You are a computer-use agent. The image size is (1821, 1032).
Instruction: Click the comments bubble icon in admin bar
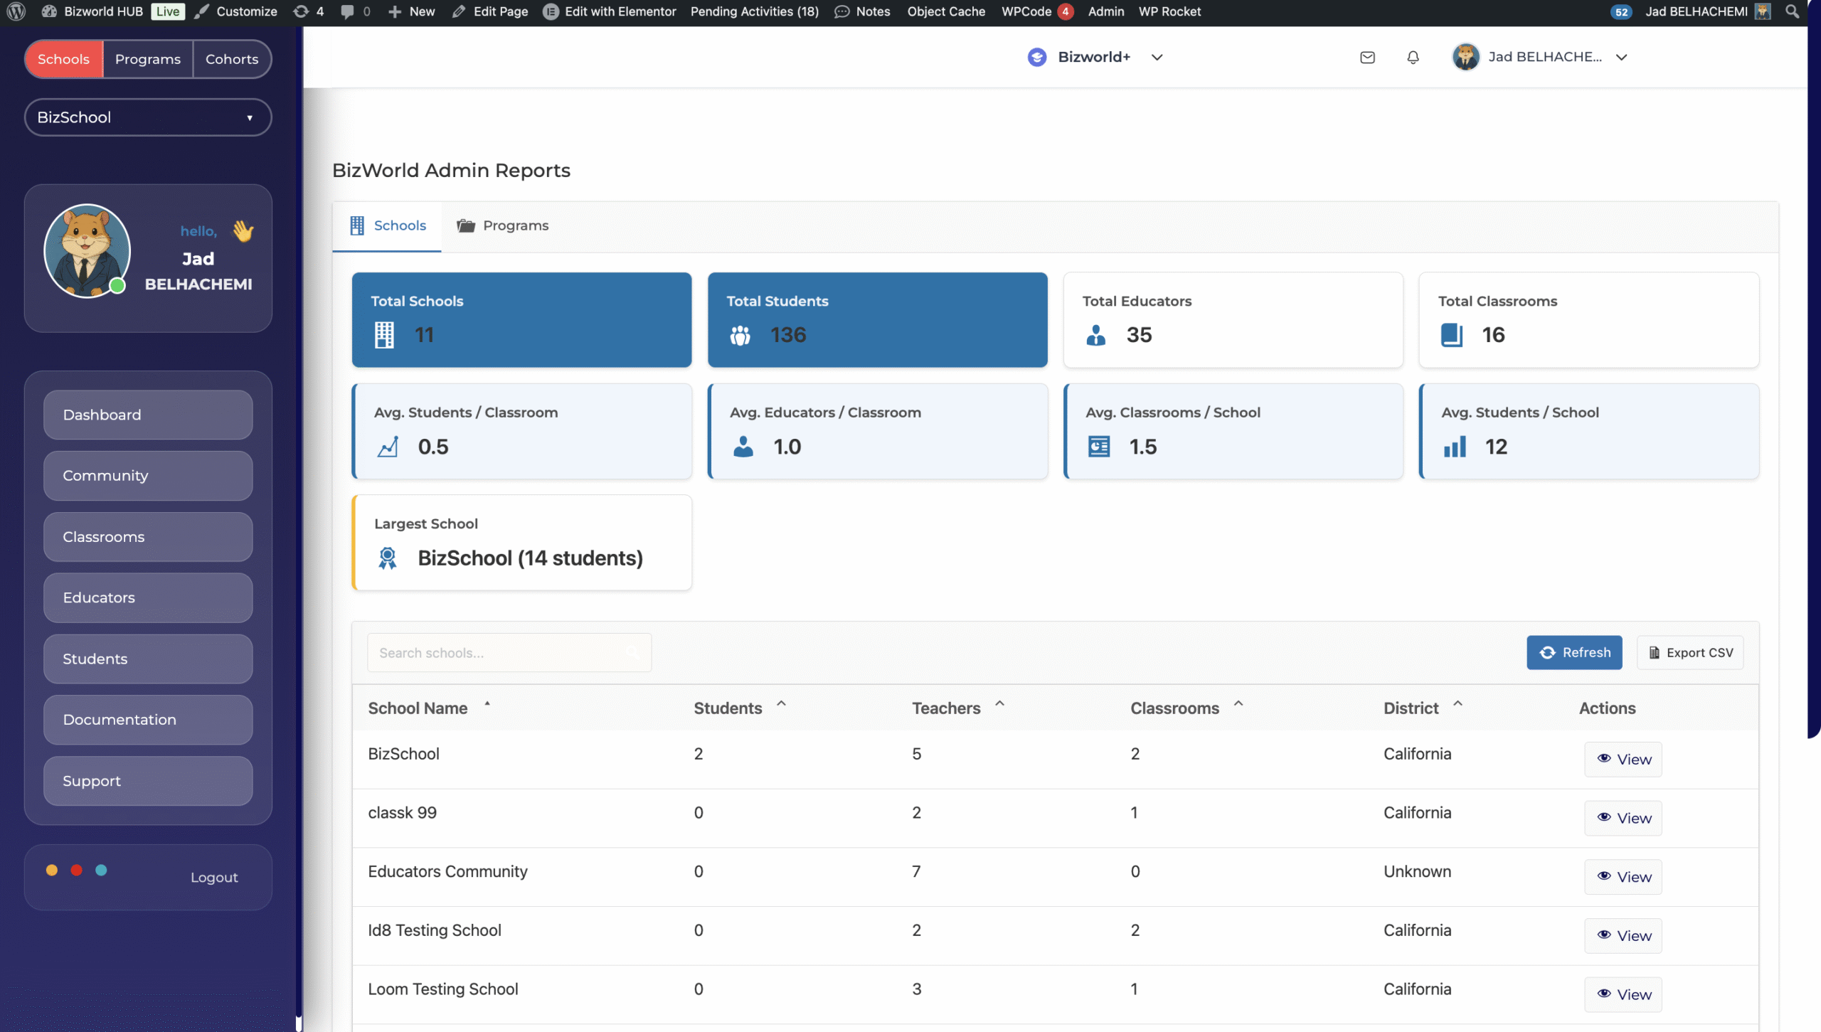[347, 11]
